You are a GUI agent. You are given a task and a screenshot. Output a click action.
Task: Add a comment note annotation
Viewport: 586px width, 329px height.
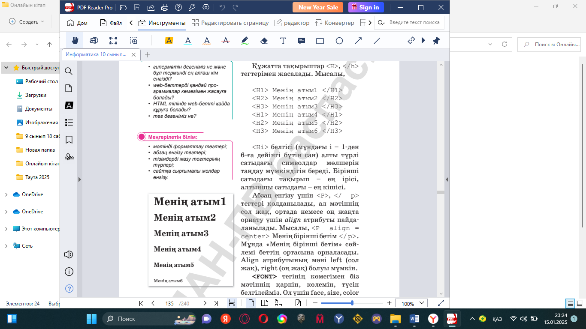302,41
